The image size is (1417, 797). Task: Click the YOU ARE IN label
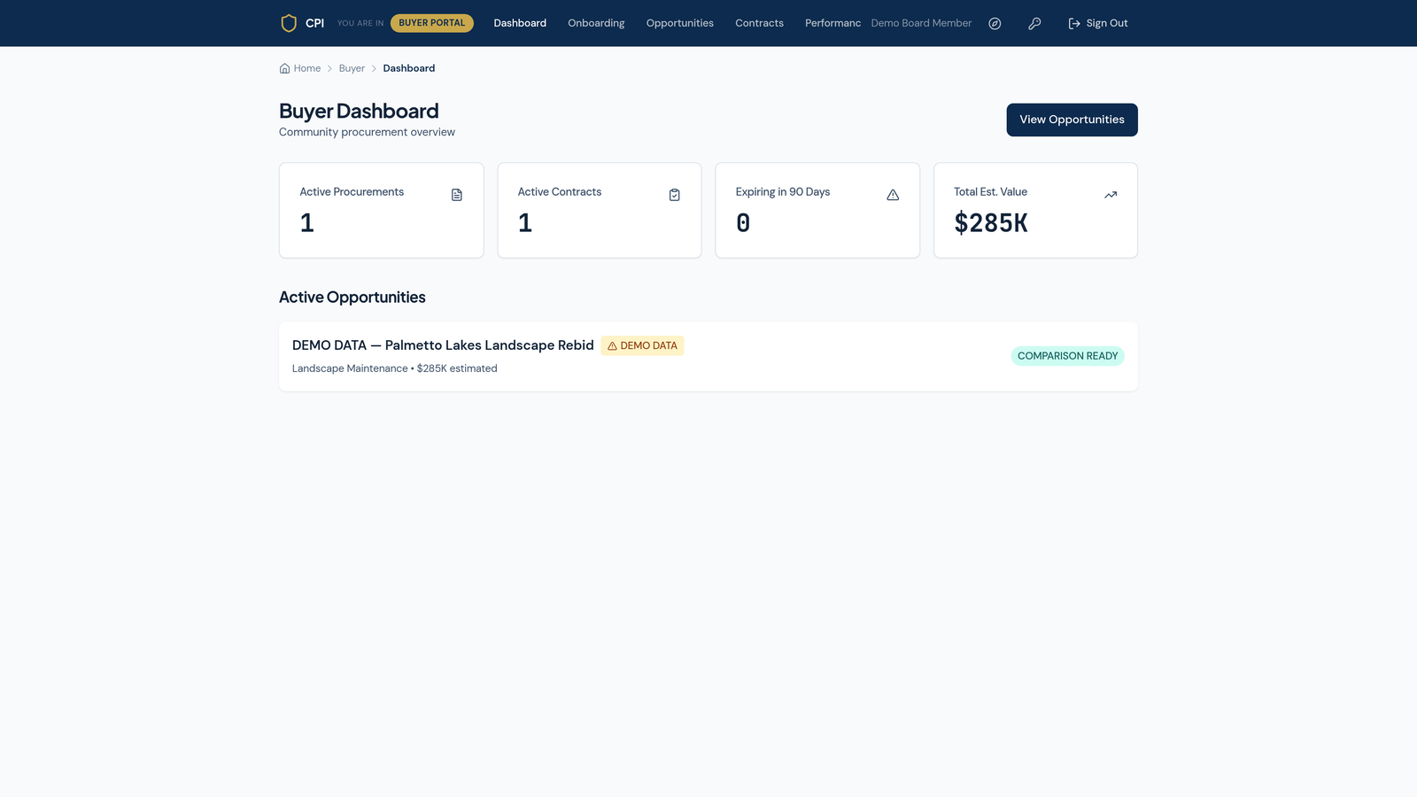click(360, 23)
